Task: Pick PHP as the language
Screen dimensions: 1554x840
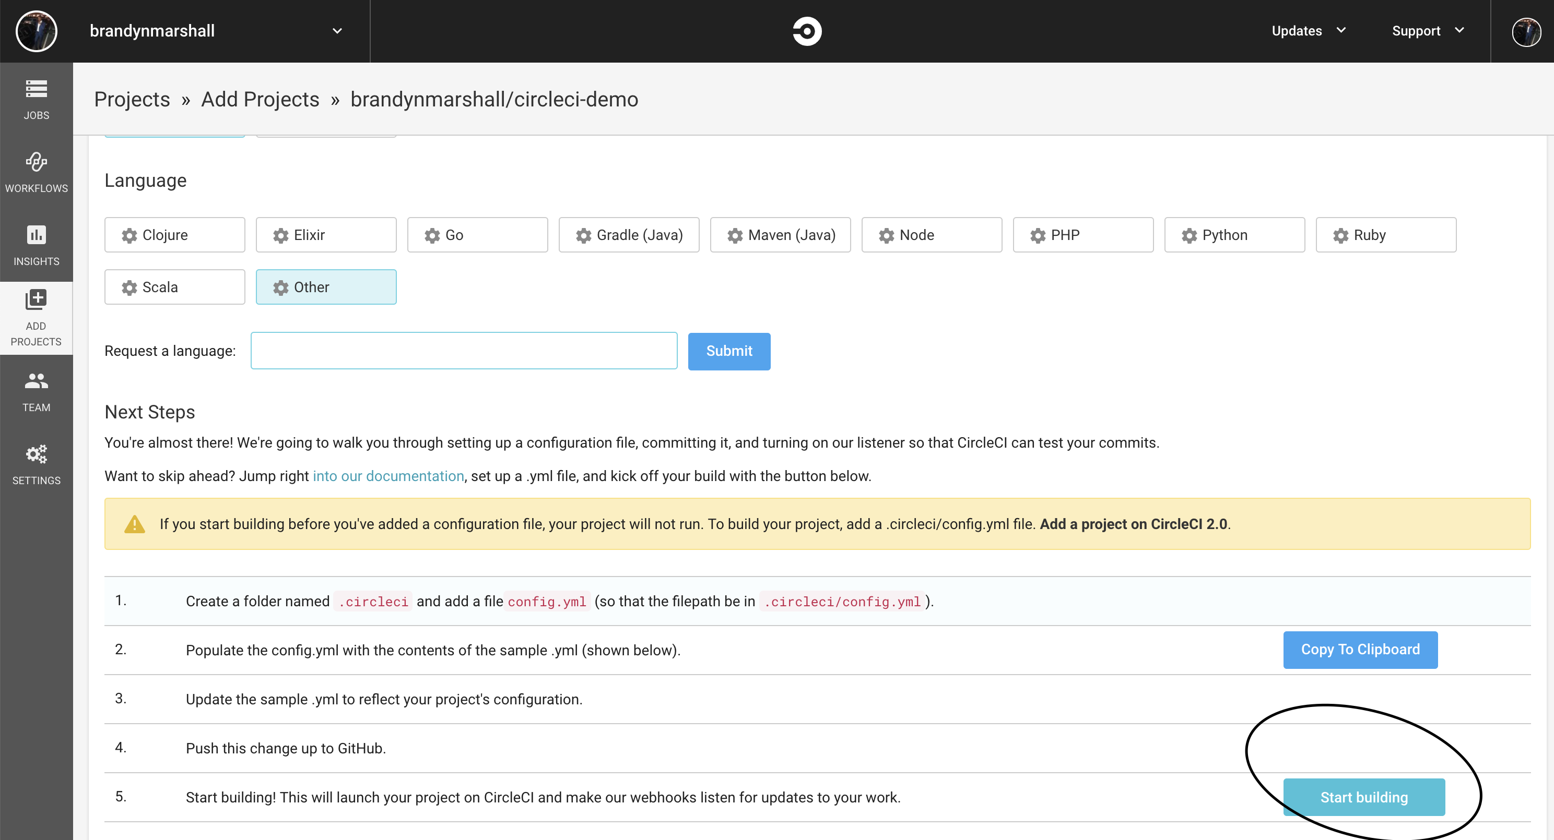Action: pos(1083,235)
